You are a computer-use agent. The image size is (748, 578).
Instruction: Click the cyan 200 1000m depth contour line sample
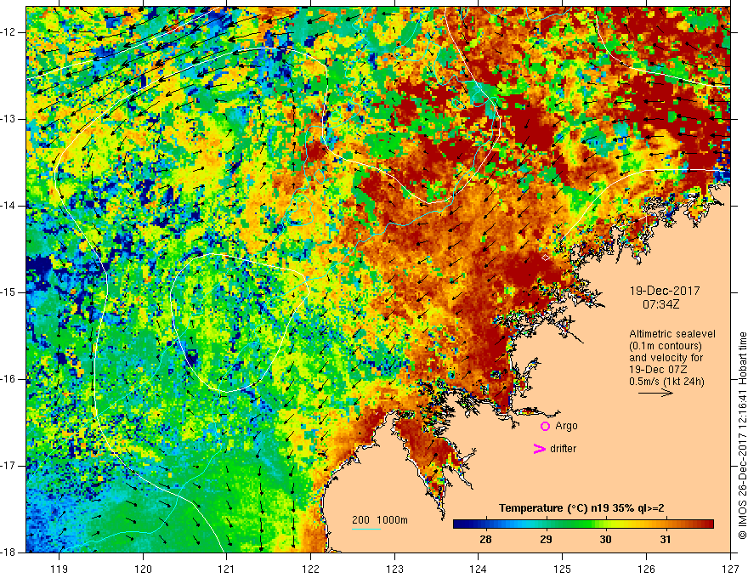(366, 529)
